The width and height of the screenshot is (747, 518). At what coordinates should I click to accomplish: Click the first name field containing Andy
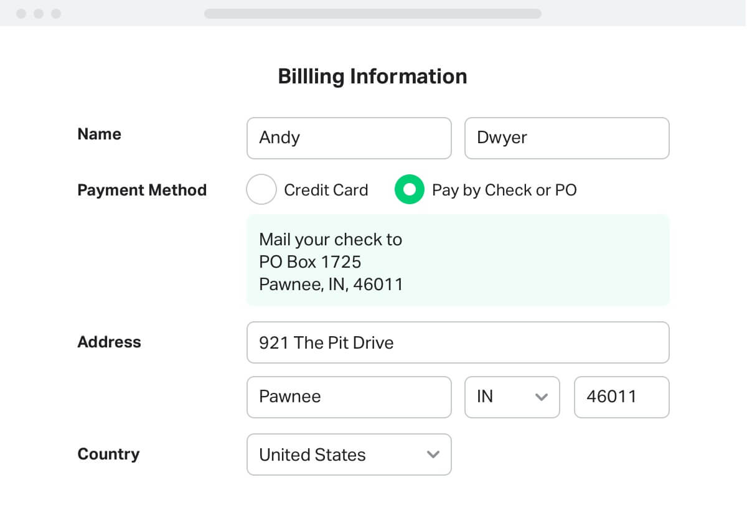point(349,138)
